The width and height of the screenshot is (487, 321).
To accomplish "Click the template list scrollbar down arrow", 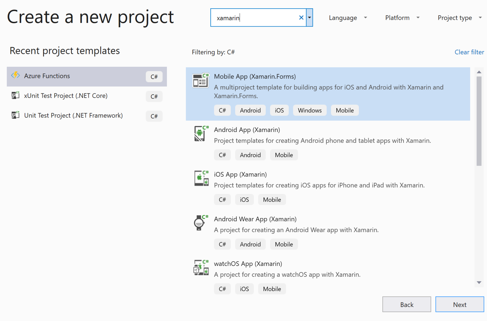I will [479, 282].
